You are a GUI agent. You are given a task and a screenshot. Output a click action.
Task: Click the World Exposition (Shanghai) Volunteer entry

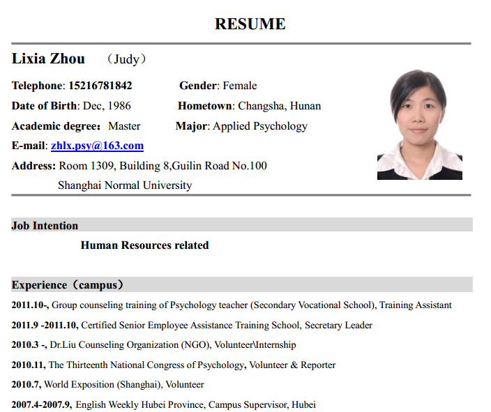[107, 384]
